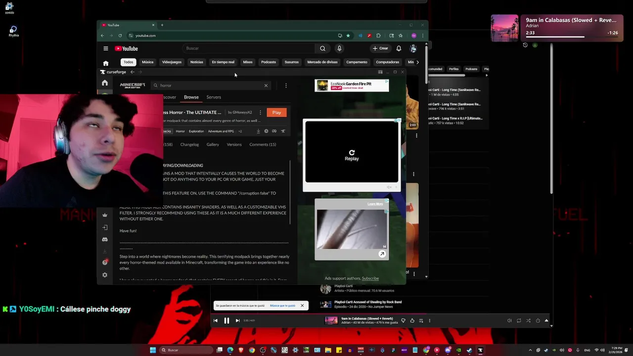Click the login arrow icon in CurseForge sidebar
This screenshot has height=356, width=633.
pyautogui.click(x=105, y=227)
